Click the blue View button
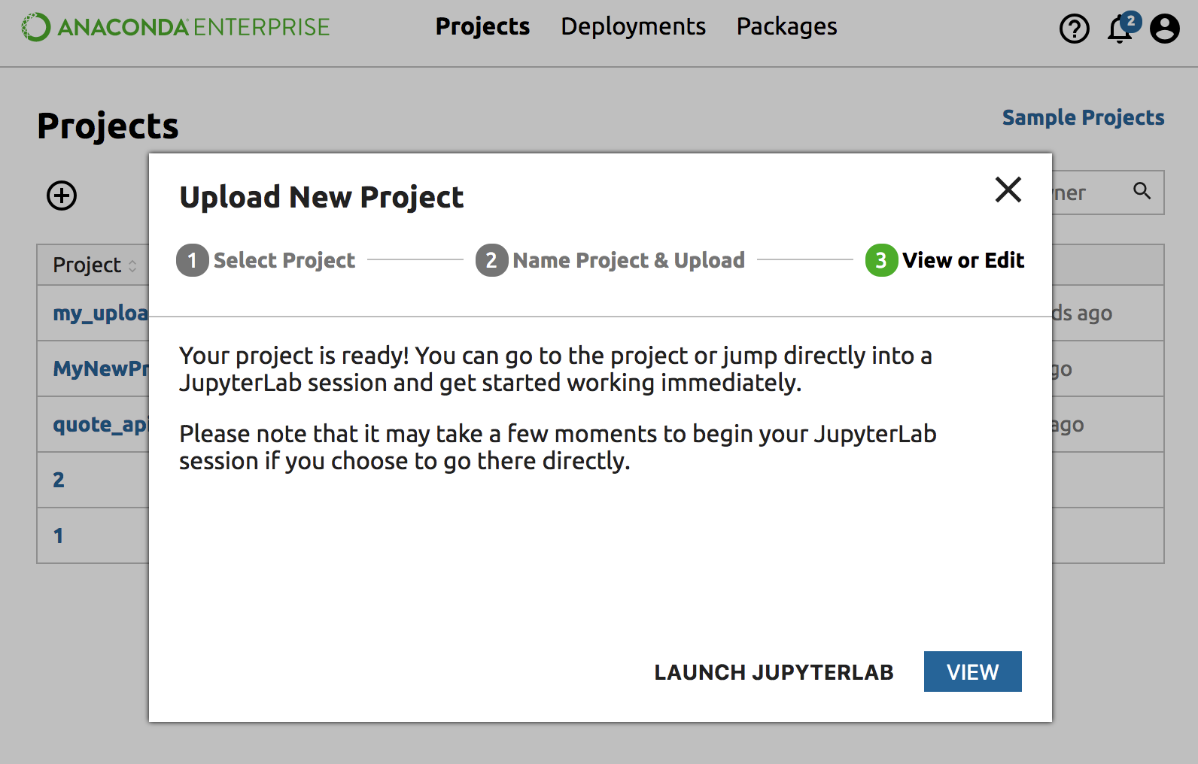Viewport: 1198px width, 764px height. (972, 672)
